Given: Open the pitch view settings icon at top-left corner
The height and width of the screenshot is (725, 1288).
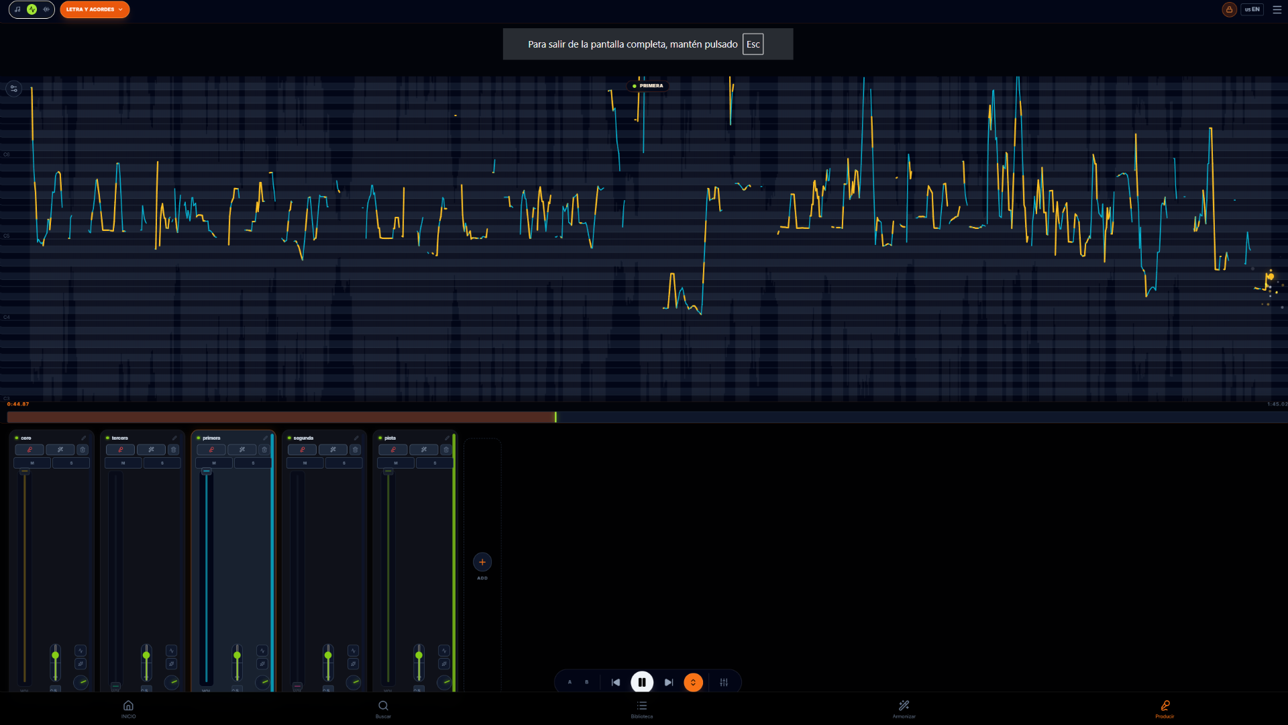Looking at the screenshot, I should coord(13,88).
